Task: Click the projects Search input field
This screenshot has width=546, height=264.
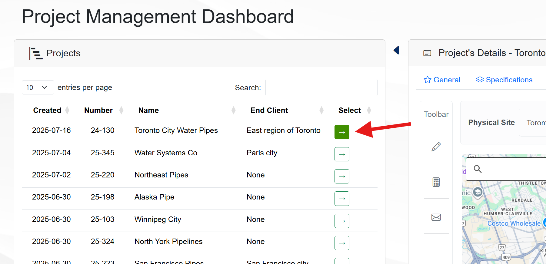Action: (x=321, y=88)
